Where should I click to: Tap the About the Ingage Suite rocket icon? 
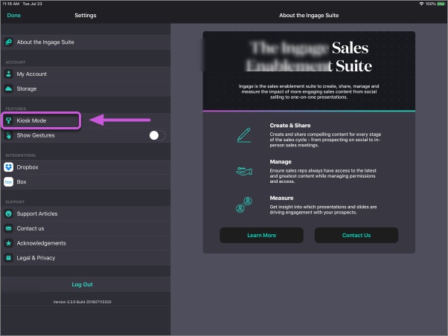coord(9,42)
